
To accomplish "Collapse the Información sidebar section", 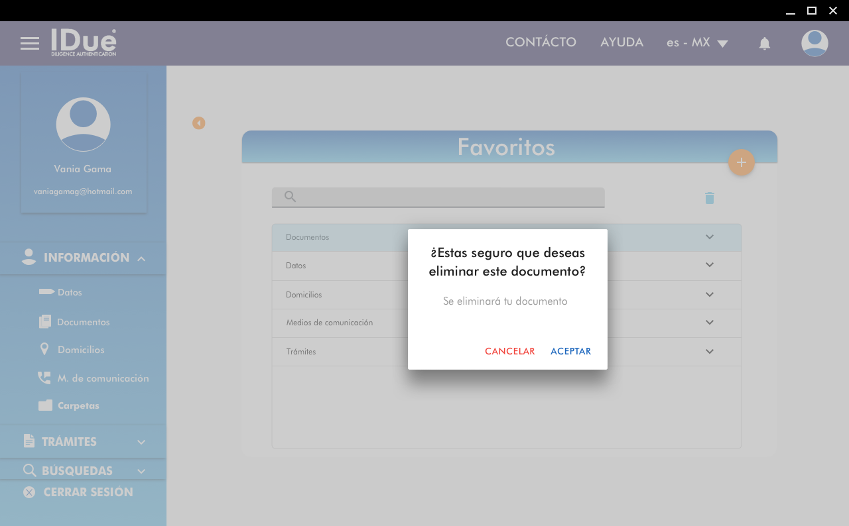I will tap(141, 259).
